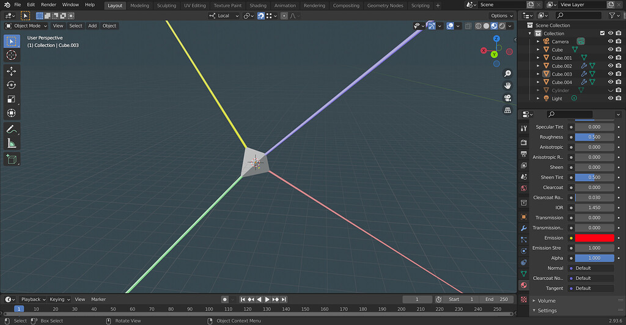Switch to Shading workspace tab
This screenshot has width=626, height=325.
(x=258, y=5)
